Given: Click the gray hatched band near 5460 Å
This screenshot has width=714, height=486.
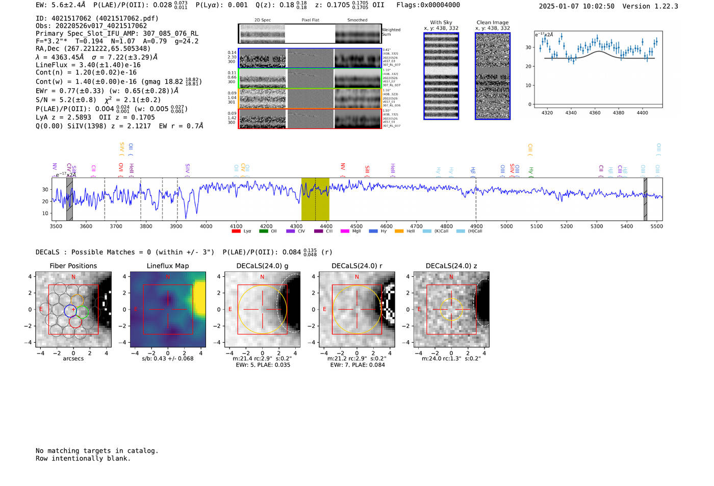Looking at the screenshot, I should coord(645,199).
